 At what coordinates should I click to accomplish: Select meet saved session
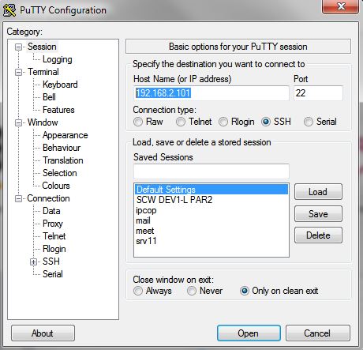(211, 231)
